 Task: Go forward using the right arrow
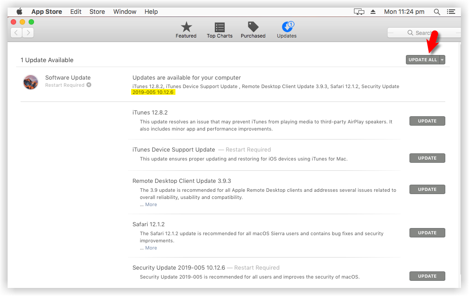28,33
